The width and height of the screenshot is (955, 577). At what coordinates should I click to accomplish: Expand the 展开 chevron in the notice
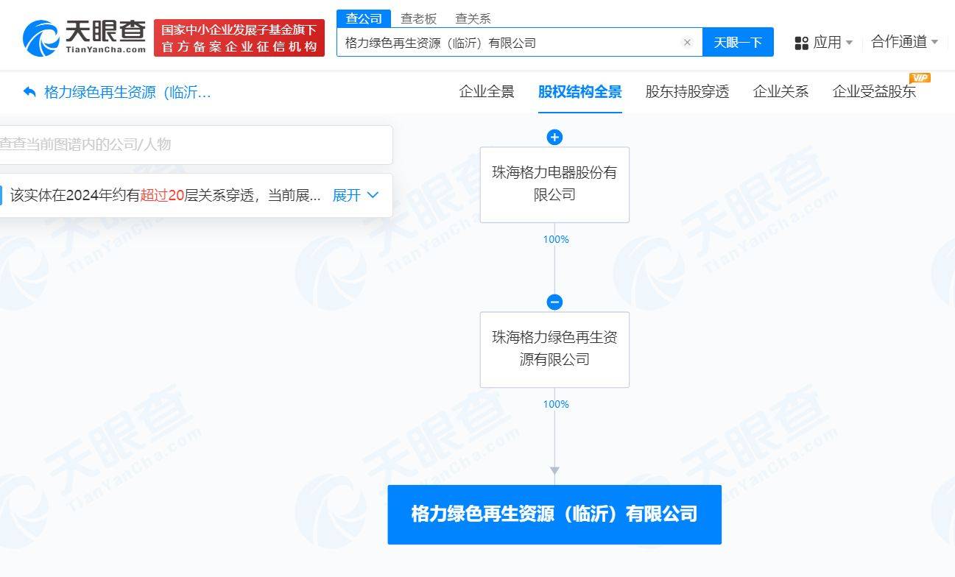click(373, 195)
